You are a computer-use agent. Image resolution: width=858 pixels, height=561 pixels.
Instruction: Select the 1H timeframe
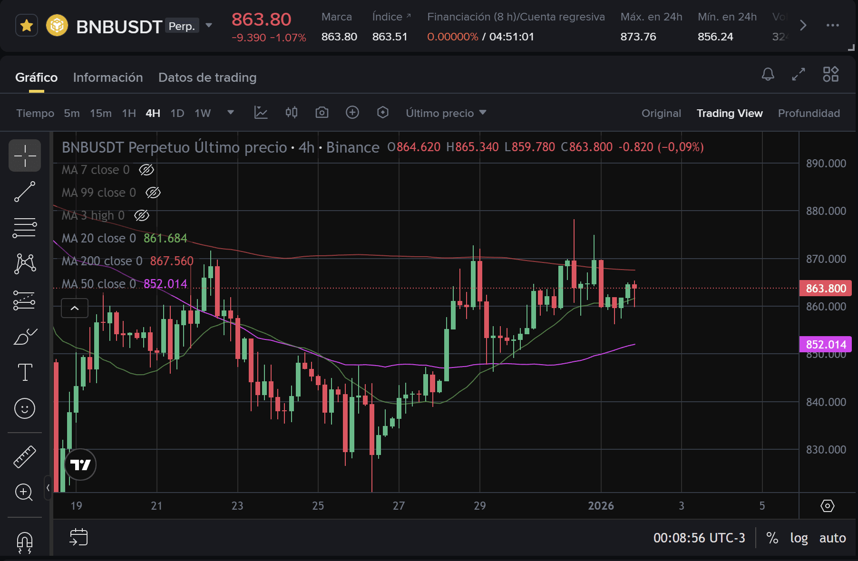click(x=129, y=113)
